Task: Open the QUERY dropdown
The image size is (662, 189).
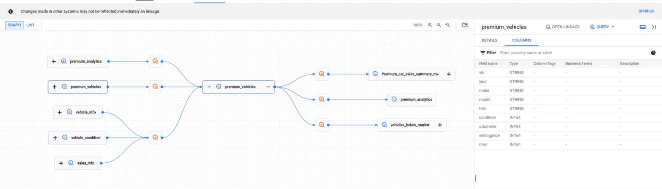Action: [602, 27]
